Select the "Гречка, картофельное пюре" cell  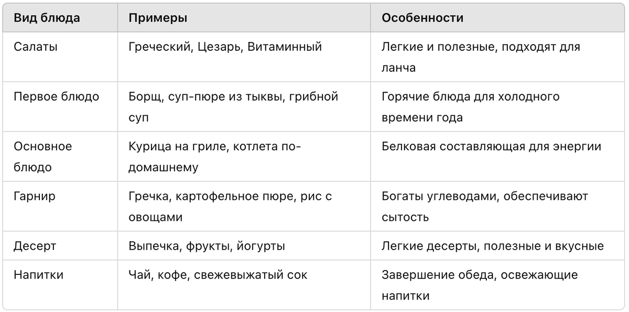244,206
